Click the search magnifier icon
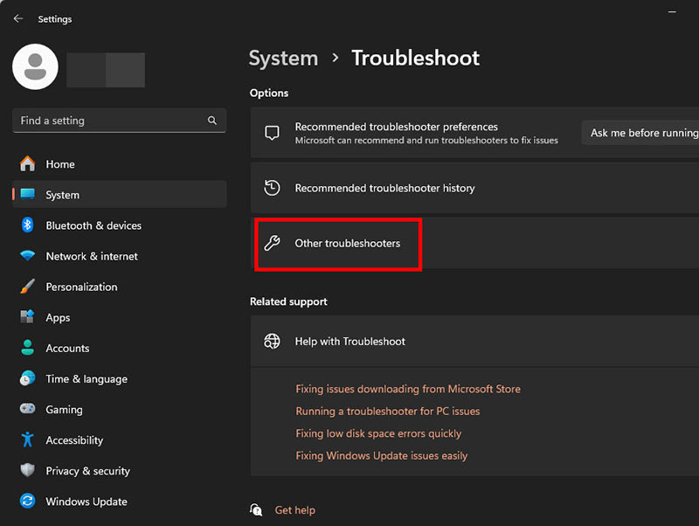699x526 pixels. 212,121
